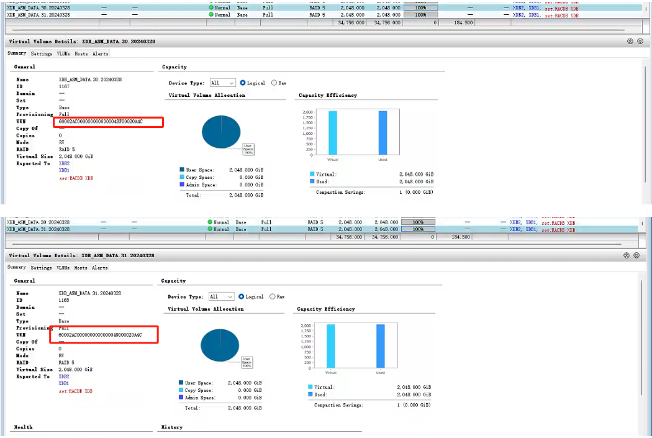Image resolution: width=652 pixels, height=438 pixels.
Task: Click the ID value 1168
Action: click(63, 300)
